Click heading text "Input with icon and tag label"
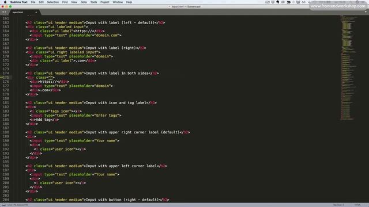Image resolution: width=369 pixels, height=207 pixels. [116, 103]
